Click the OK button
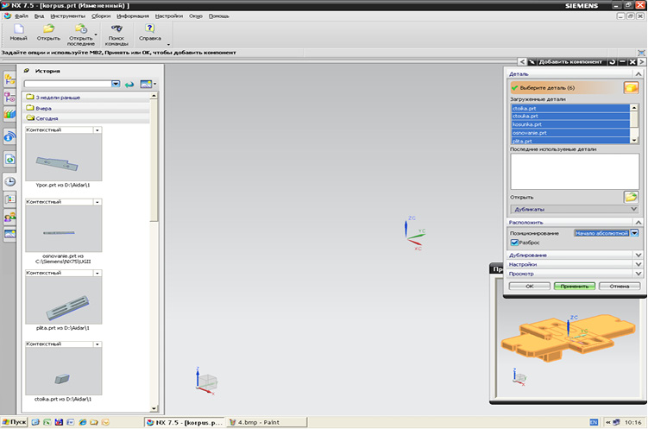 (x=530, y=286)
